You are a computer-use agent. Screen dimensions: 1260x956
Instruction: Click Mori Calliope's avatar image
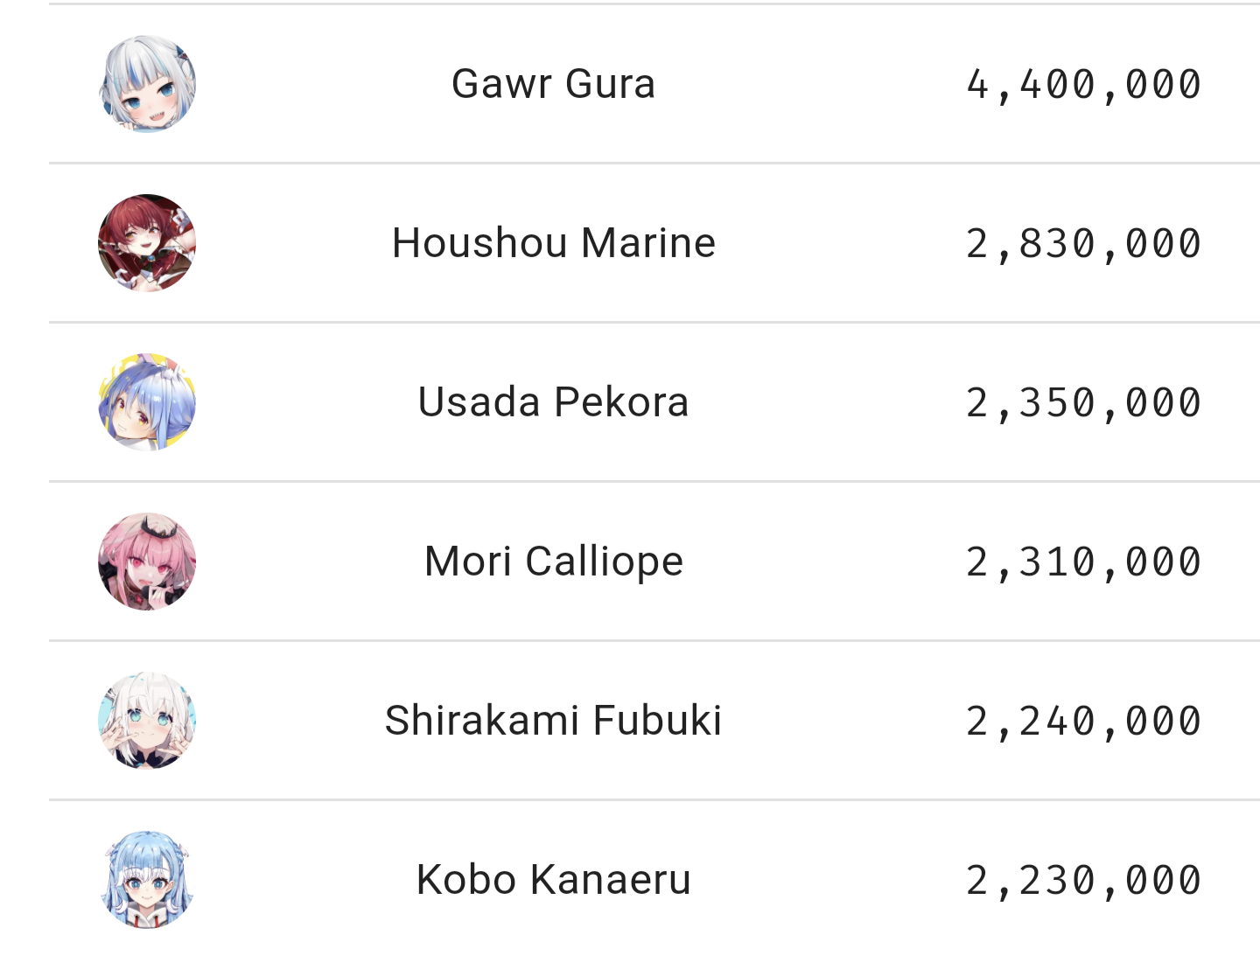coord(147,562)
